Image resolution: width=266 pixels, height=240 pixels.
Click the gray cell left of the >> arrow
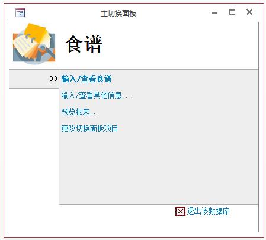[x=30, y=79]
